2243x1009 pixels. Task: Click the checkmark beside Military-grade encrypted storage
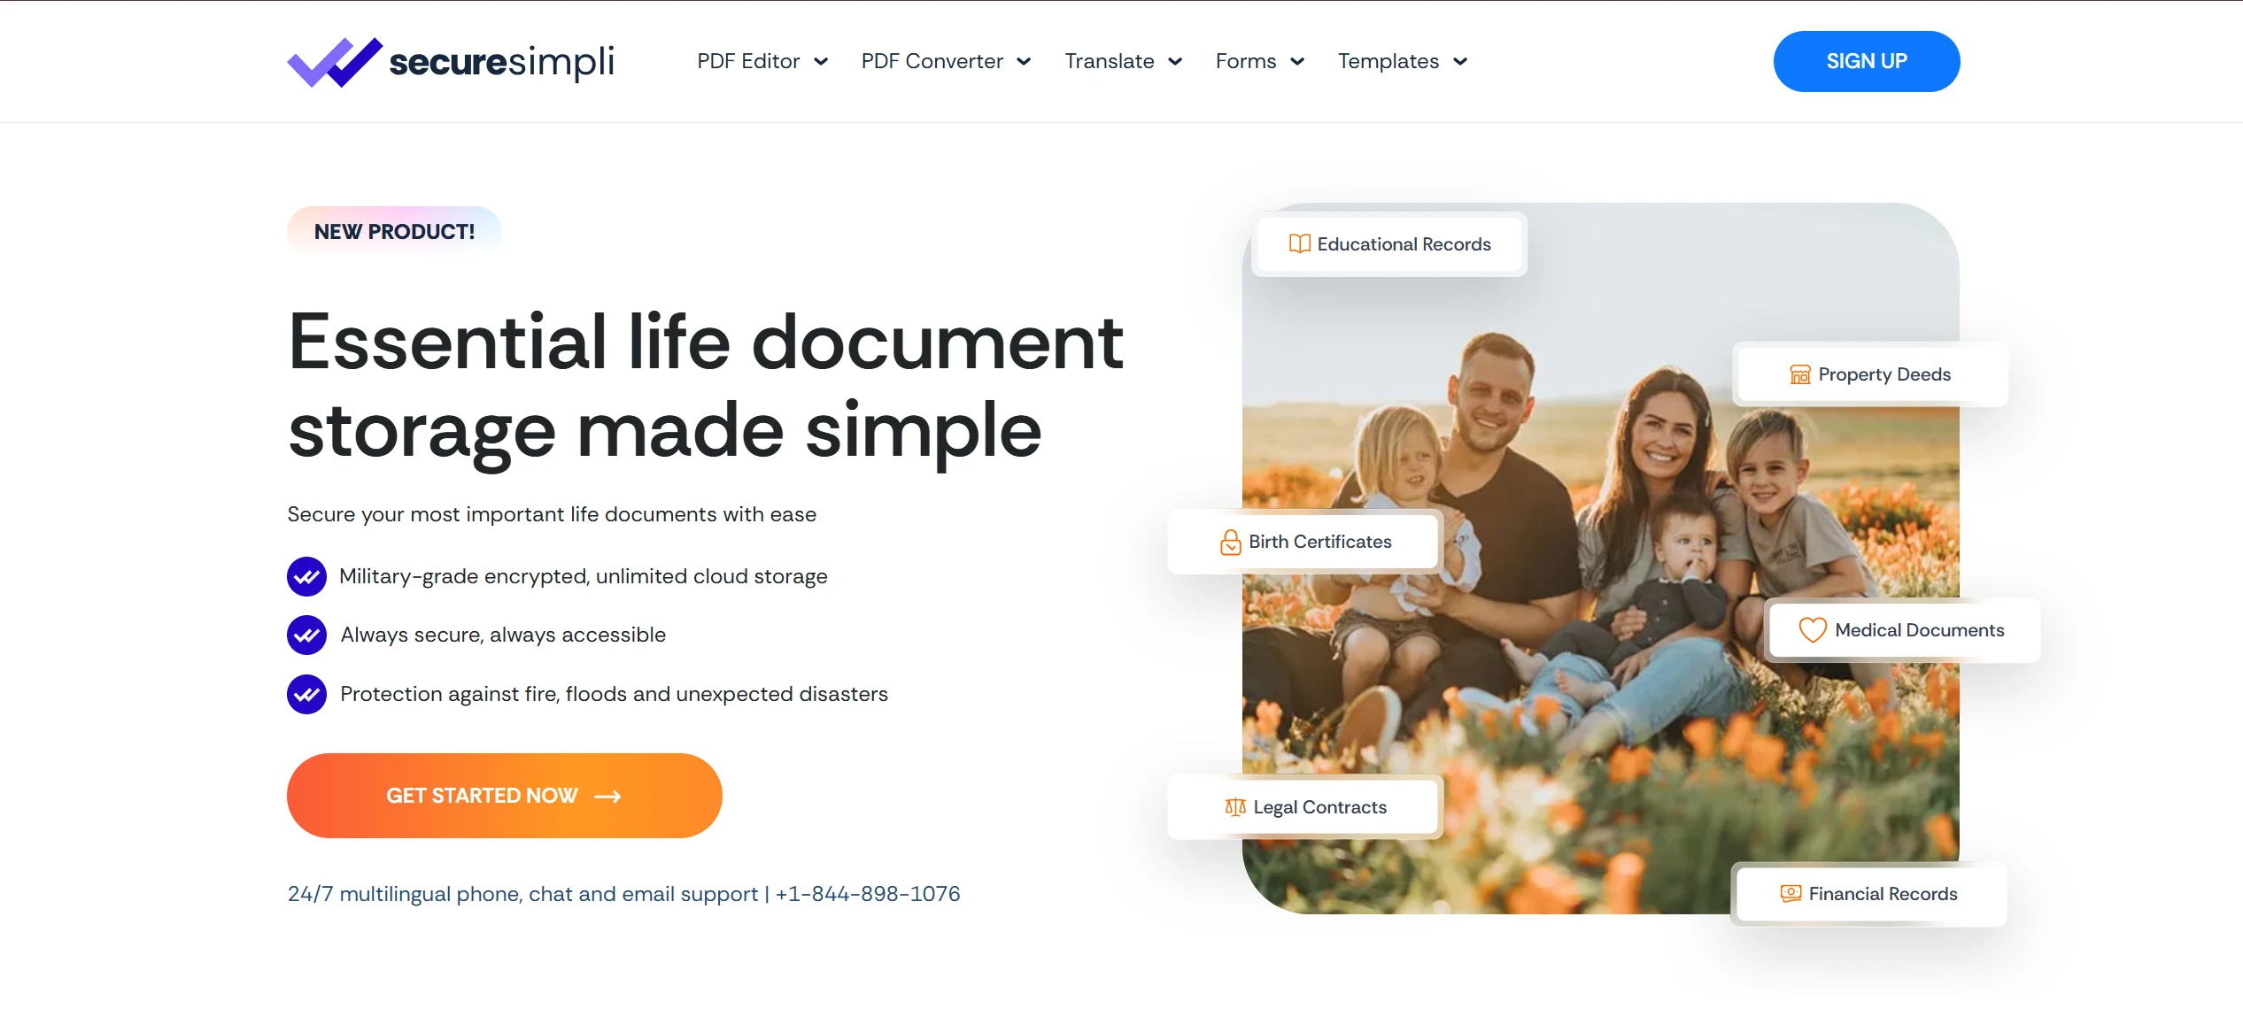coord(306,577)
